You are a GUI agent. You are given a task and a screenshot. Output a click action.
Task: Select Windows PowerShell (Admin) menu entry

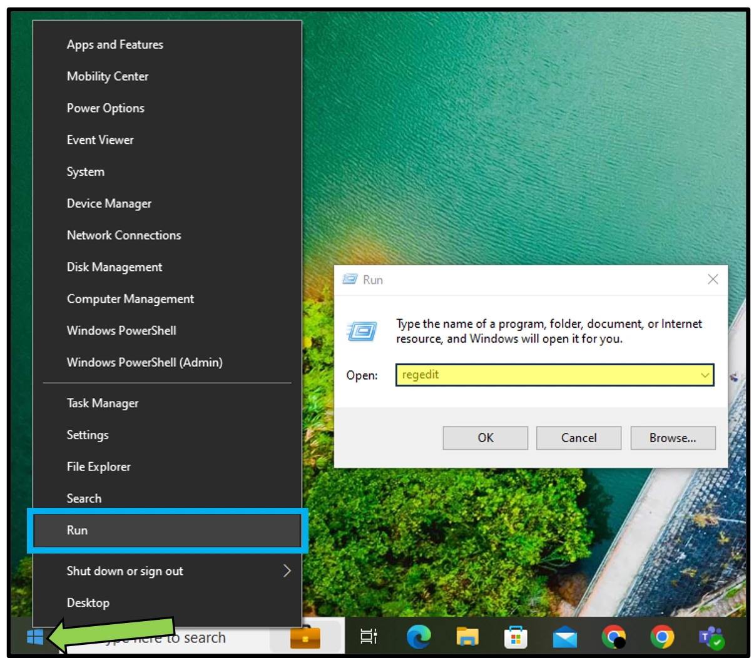point(145,362)
